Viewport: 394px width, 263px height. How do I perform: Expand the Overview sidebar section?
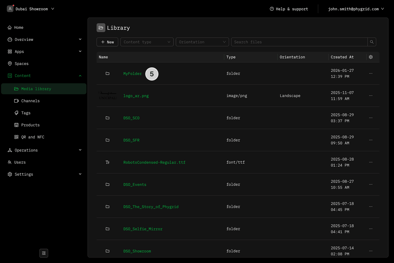(x=80, y=39)
